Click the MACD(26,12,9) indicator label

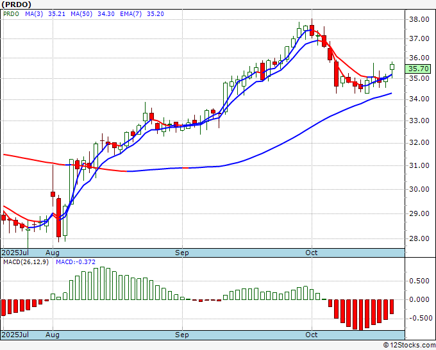[26, 262]
